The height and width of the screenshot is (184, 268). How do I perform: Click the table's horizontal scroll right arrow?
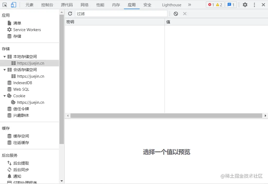[265, 116]
